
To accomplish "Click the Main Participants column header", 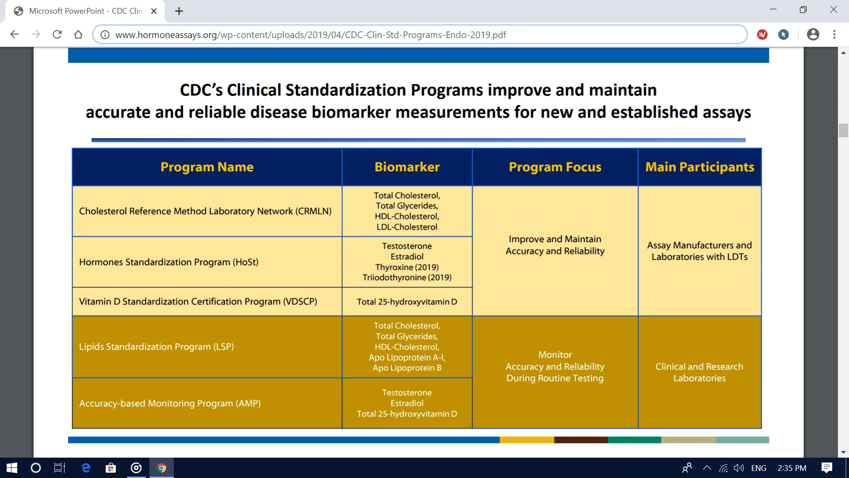I will coord(700,167).
